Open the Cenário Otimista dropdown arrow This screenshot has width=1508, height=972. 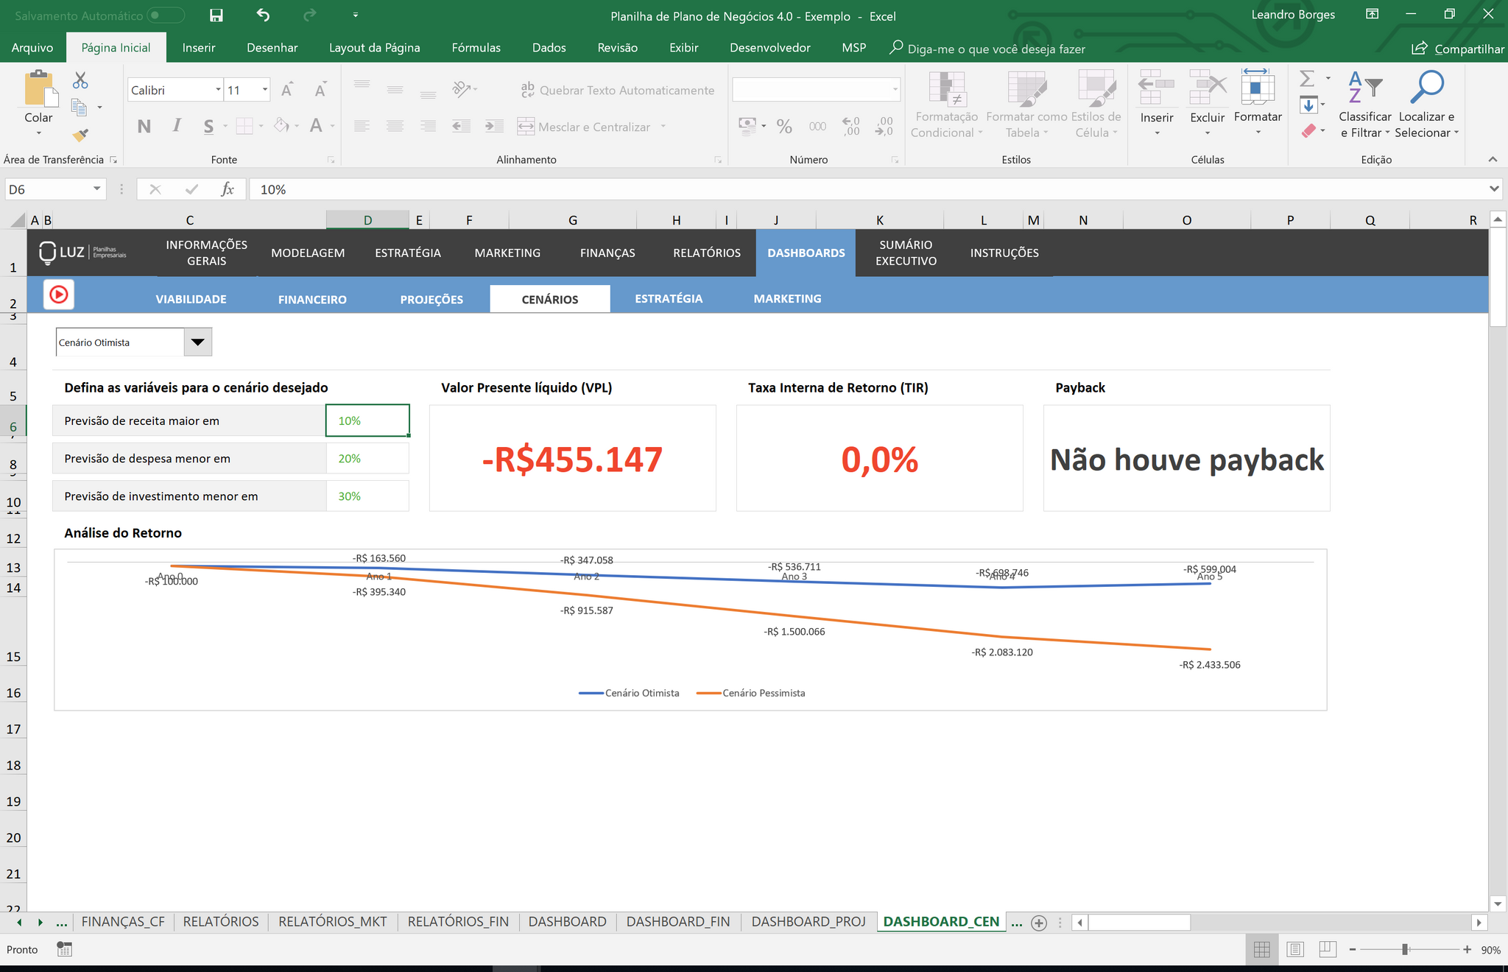coord(197,342)
